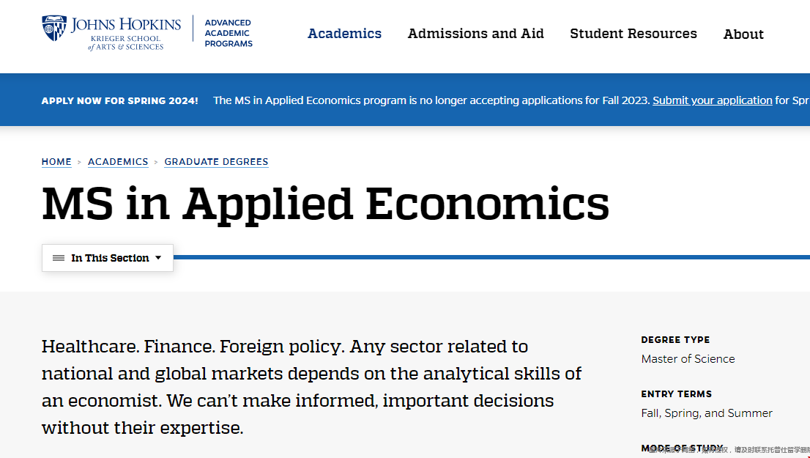Open the About navigation item

coord(743,34)
